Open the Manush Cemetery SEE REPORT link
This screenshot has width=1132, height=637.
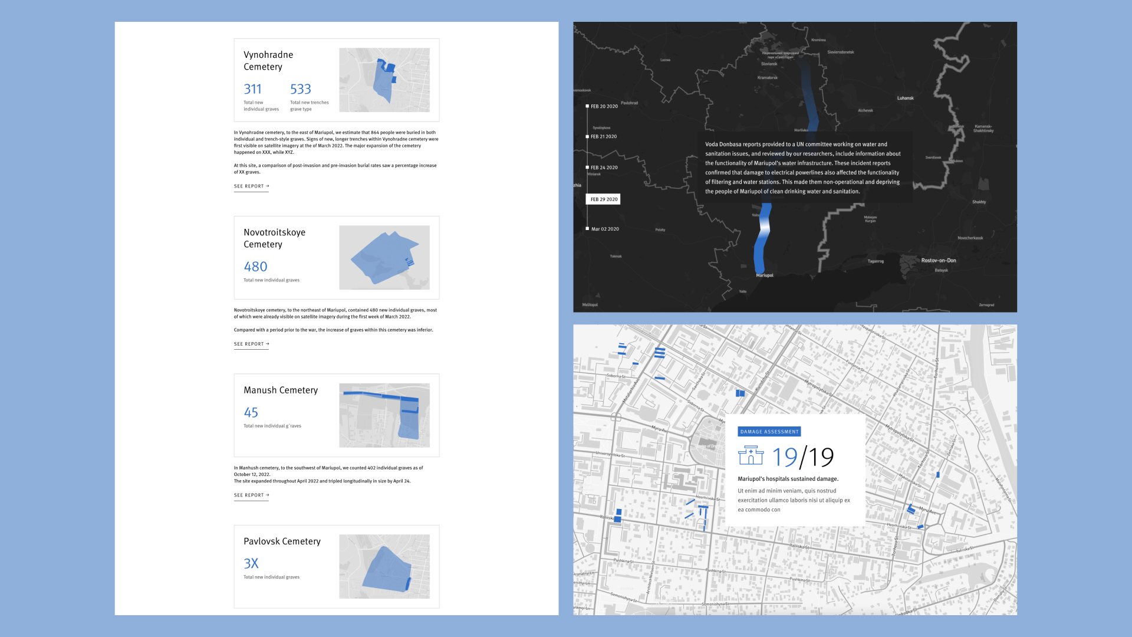coord(251,495)
